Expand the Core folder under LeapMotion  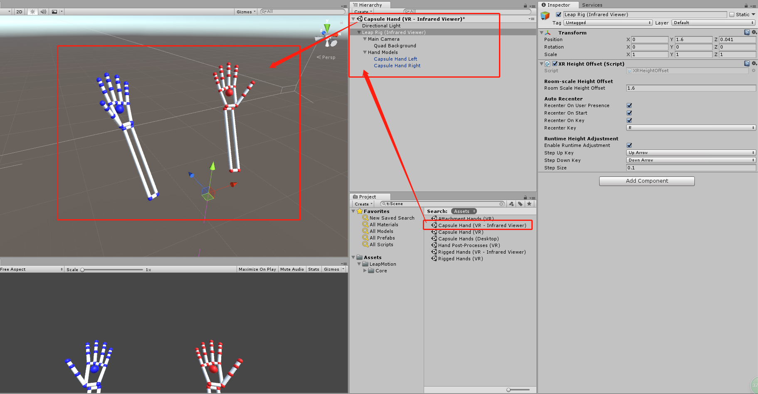click(x=365, y=270)
